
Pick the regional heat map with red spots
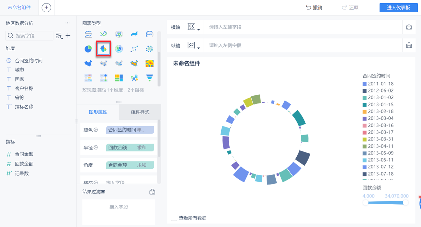point(134,63)
